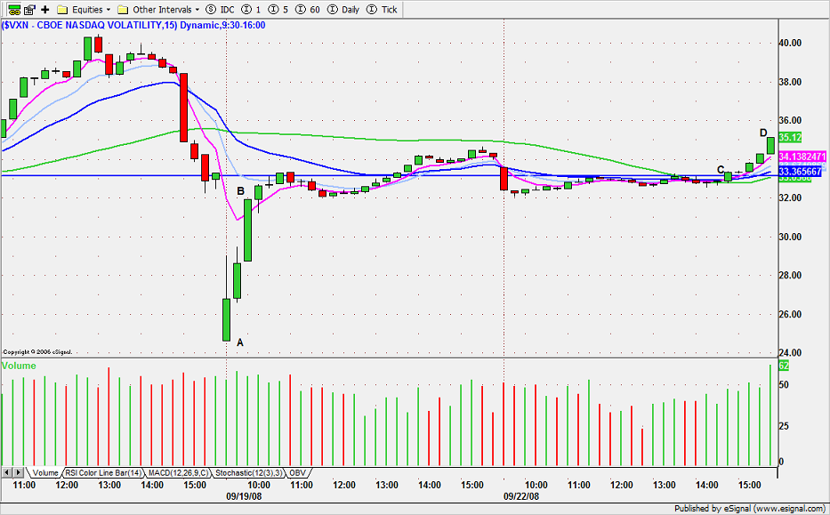
Task: Click the blue 33.365667 price label
Action: click(x=800, y=172)
